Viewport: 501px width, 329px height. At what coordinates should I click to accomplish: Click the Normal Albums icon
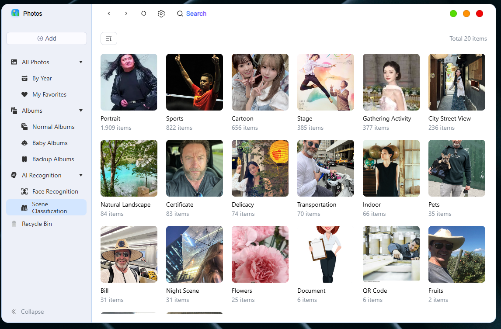coord(24,127)
